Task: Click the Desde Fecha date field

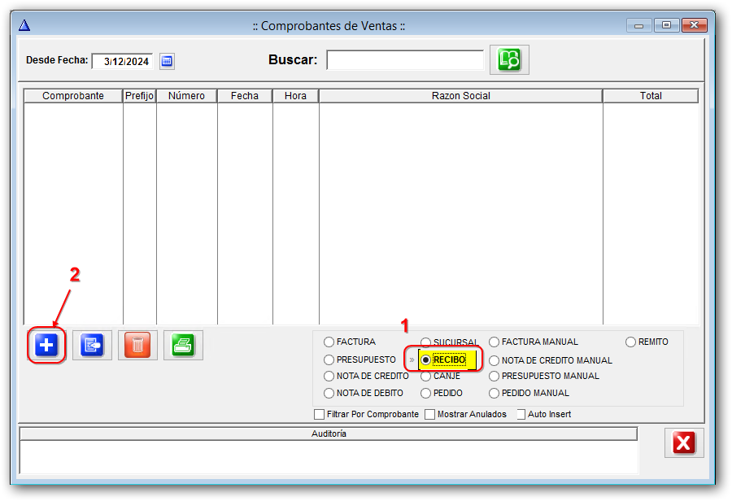Action: tap(122, 61)
